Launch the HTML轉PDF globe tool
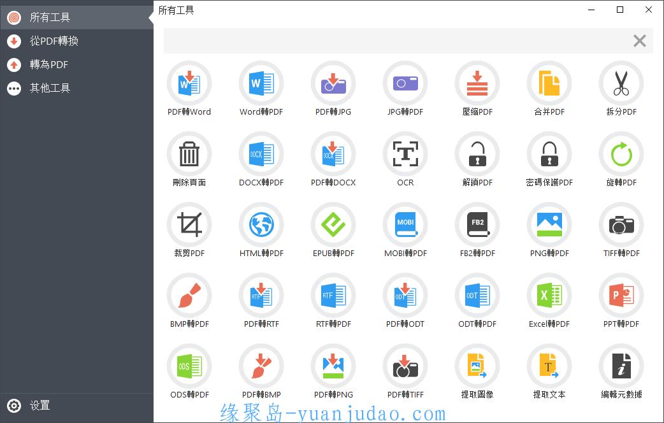Viewport: 664px width, 423px height. coord(261,225)
